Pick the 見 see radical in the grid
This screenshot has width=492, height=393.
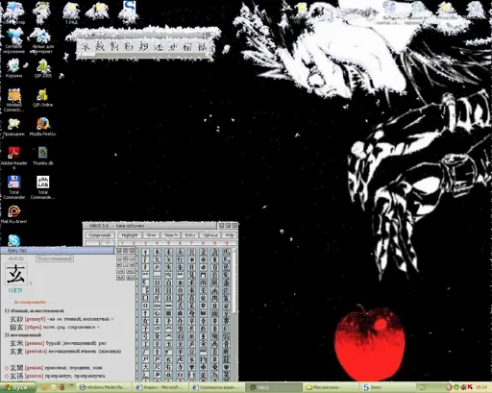pyautogui.click(x=191, y=275)
